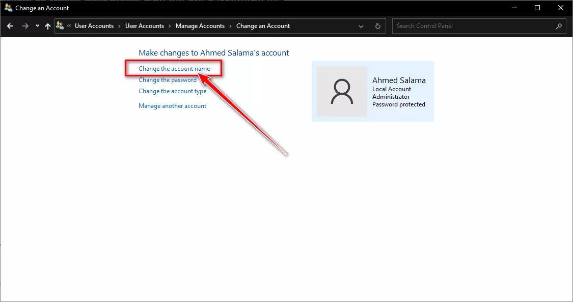Expand the address bar history chevron
573x302 pixels.
pyautogui.click(x=361, y=26)
